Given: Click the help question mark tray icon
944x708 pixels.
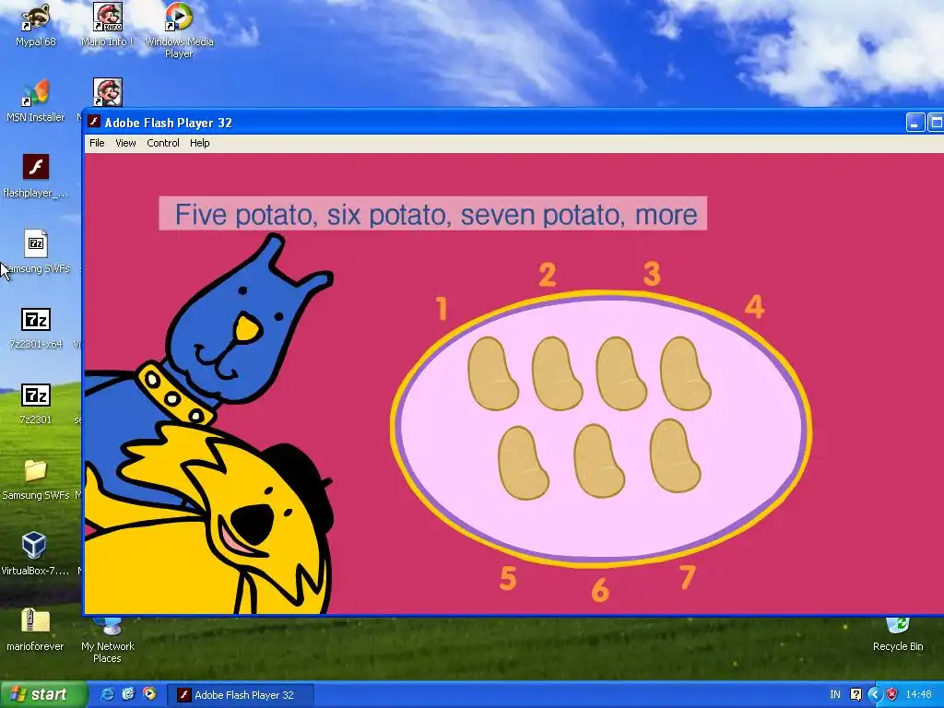Looking at the screenshot, I should pyautogui.click(x=855, y=694).
